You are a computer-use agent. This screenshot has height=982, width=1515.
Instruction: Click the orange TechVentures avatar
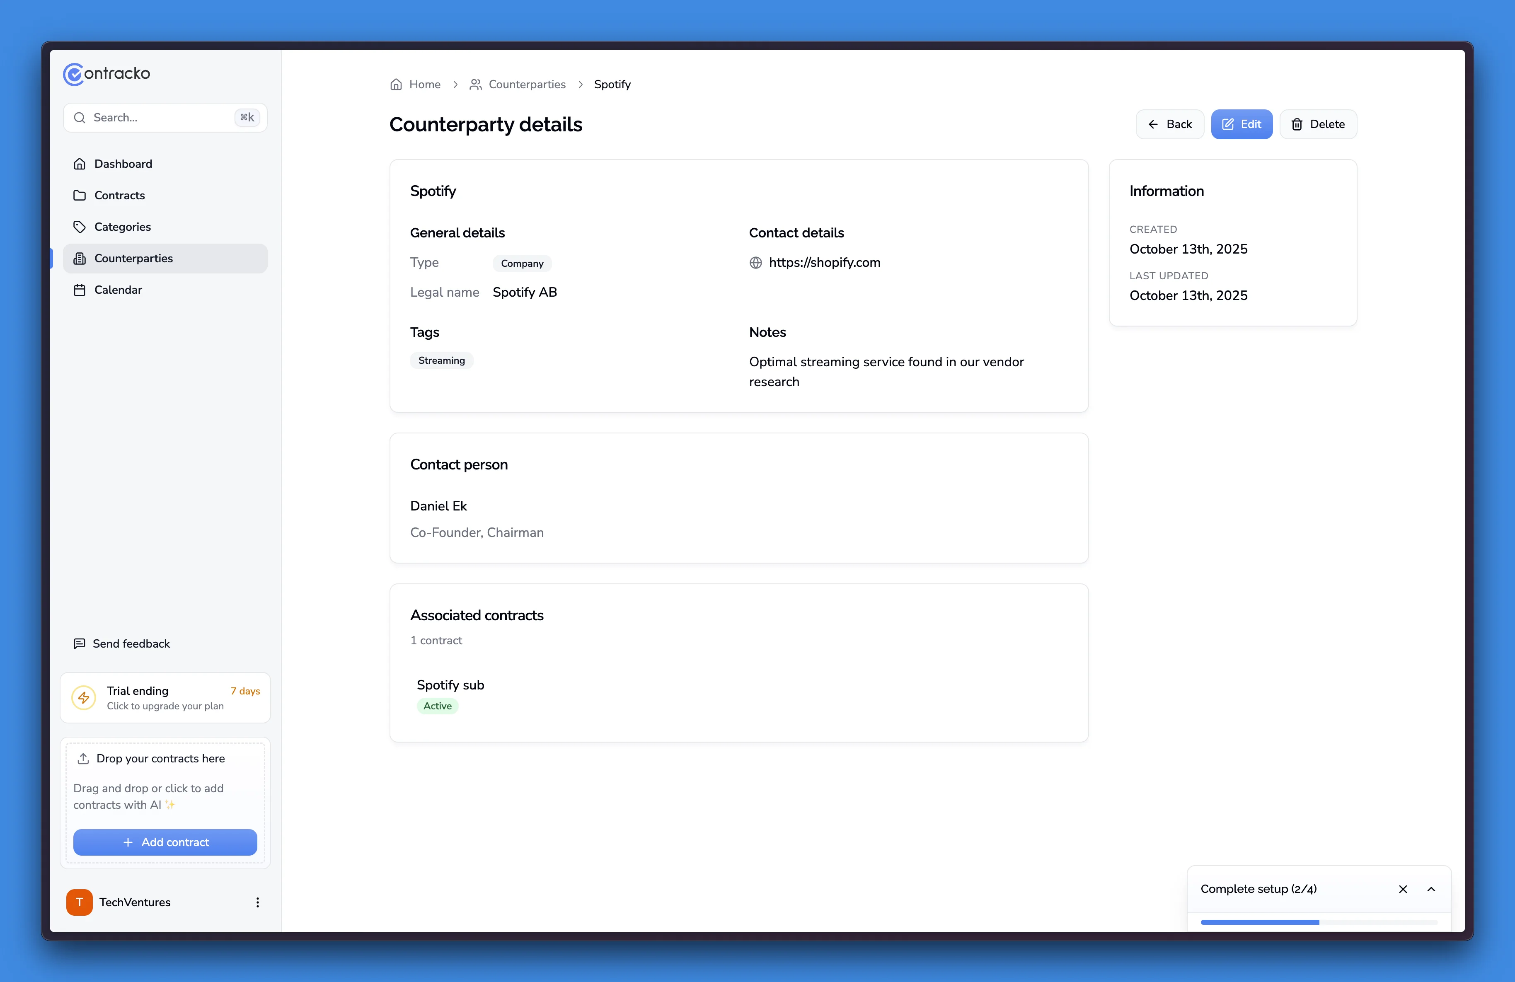[x=79, y=902]
